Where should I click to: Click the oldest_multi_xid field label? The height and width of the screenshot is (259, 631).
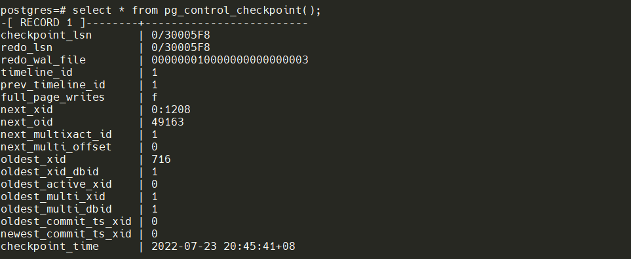point(52,197)
